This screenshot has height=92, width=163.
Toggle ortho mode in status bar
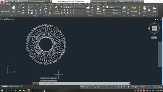coord(95,87)
